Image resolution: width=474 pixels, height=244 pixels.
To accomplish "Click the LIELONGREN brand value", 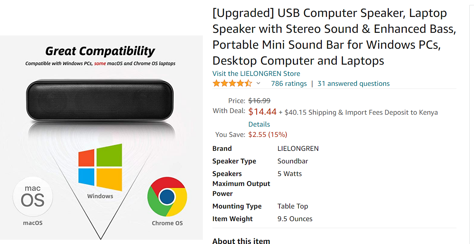I will [x=298, y=149].
